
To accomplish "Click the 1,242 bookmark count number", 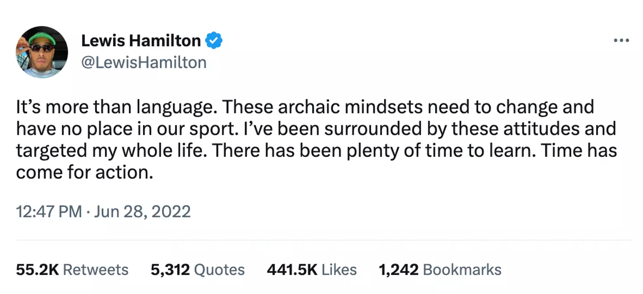I will pos(398,270).
